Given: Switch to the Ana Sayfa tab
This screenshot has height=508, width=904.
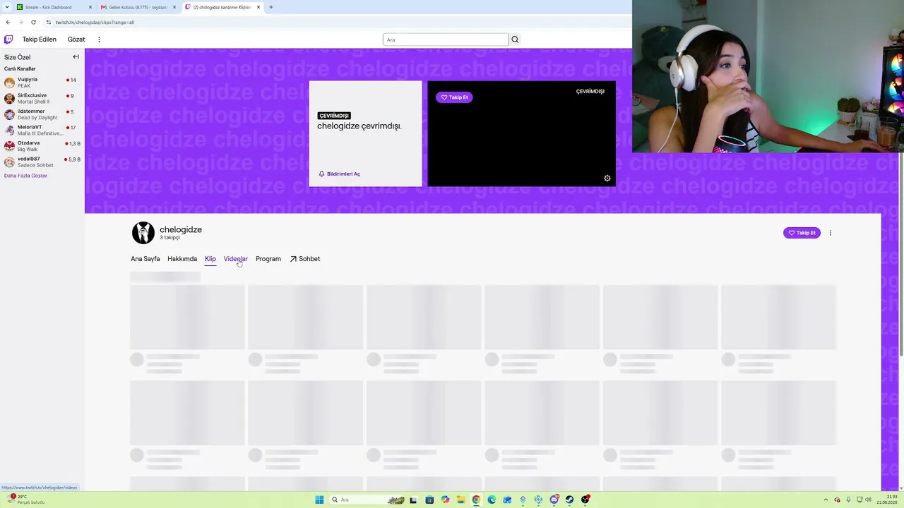Looking at the screenshot, I should (145, 259).
